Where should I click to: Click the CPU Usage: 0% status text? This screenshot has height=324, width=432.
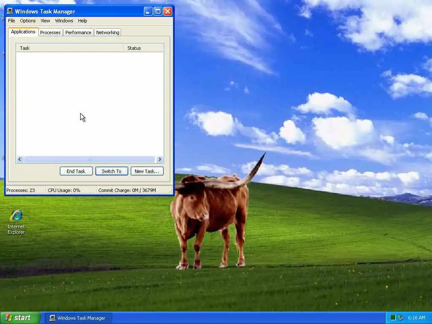[x=64, y=190]
